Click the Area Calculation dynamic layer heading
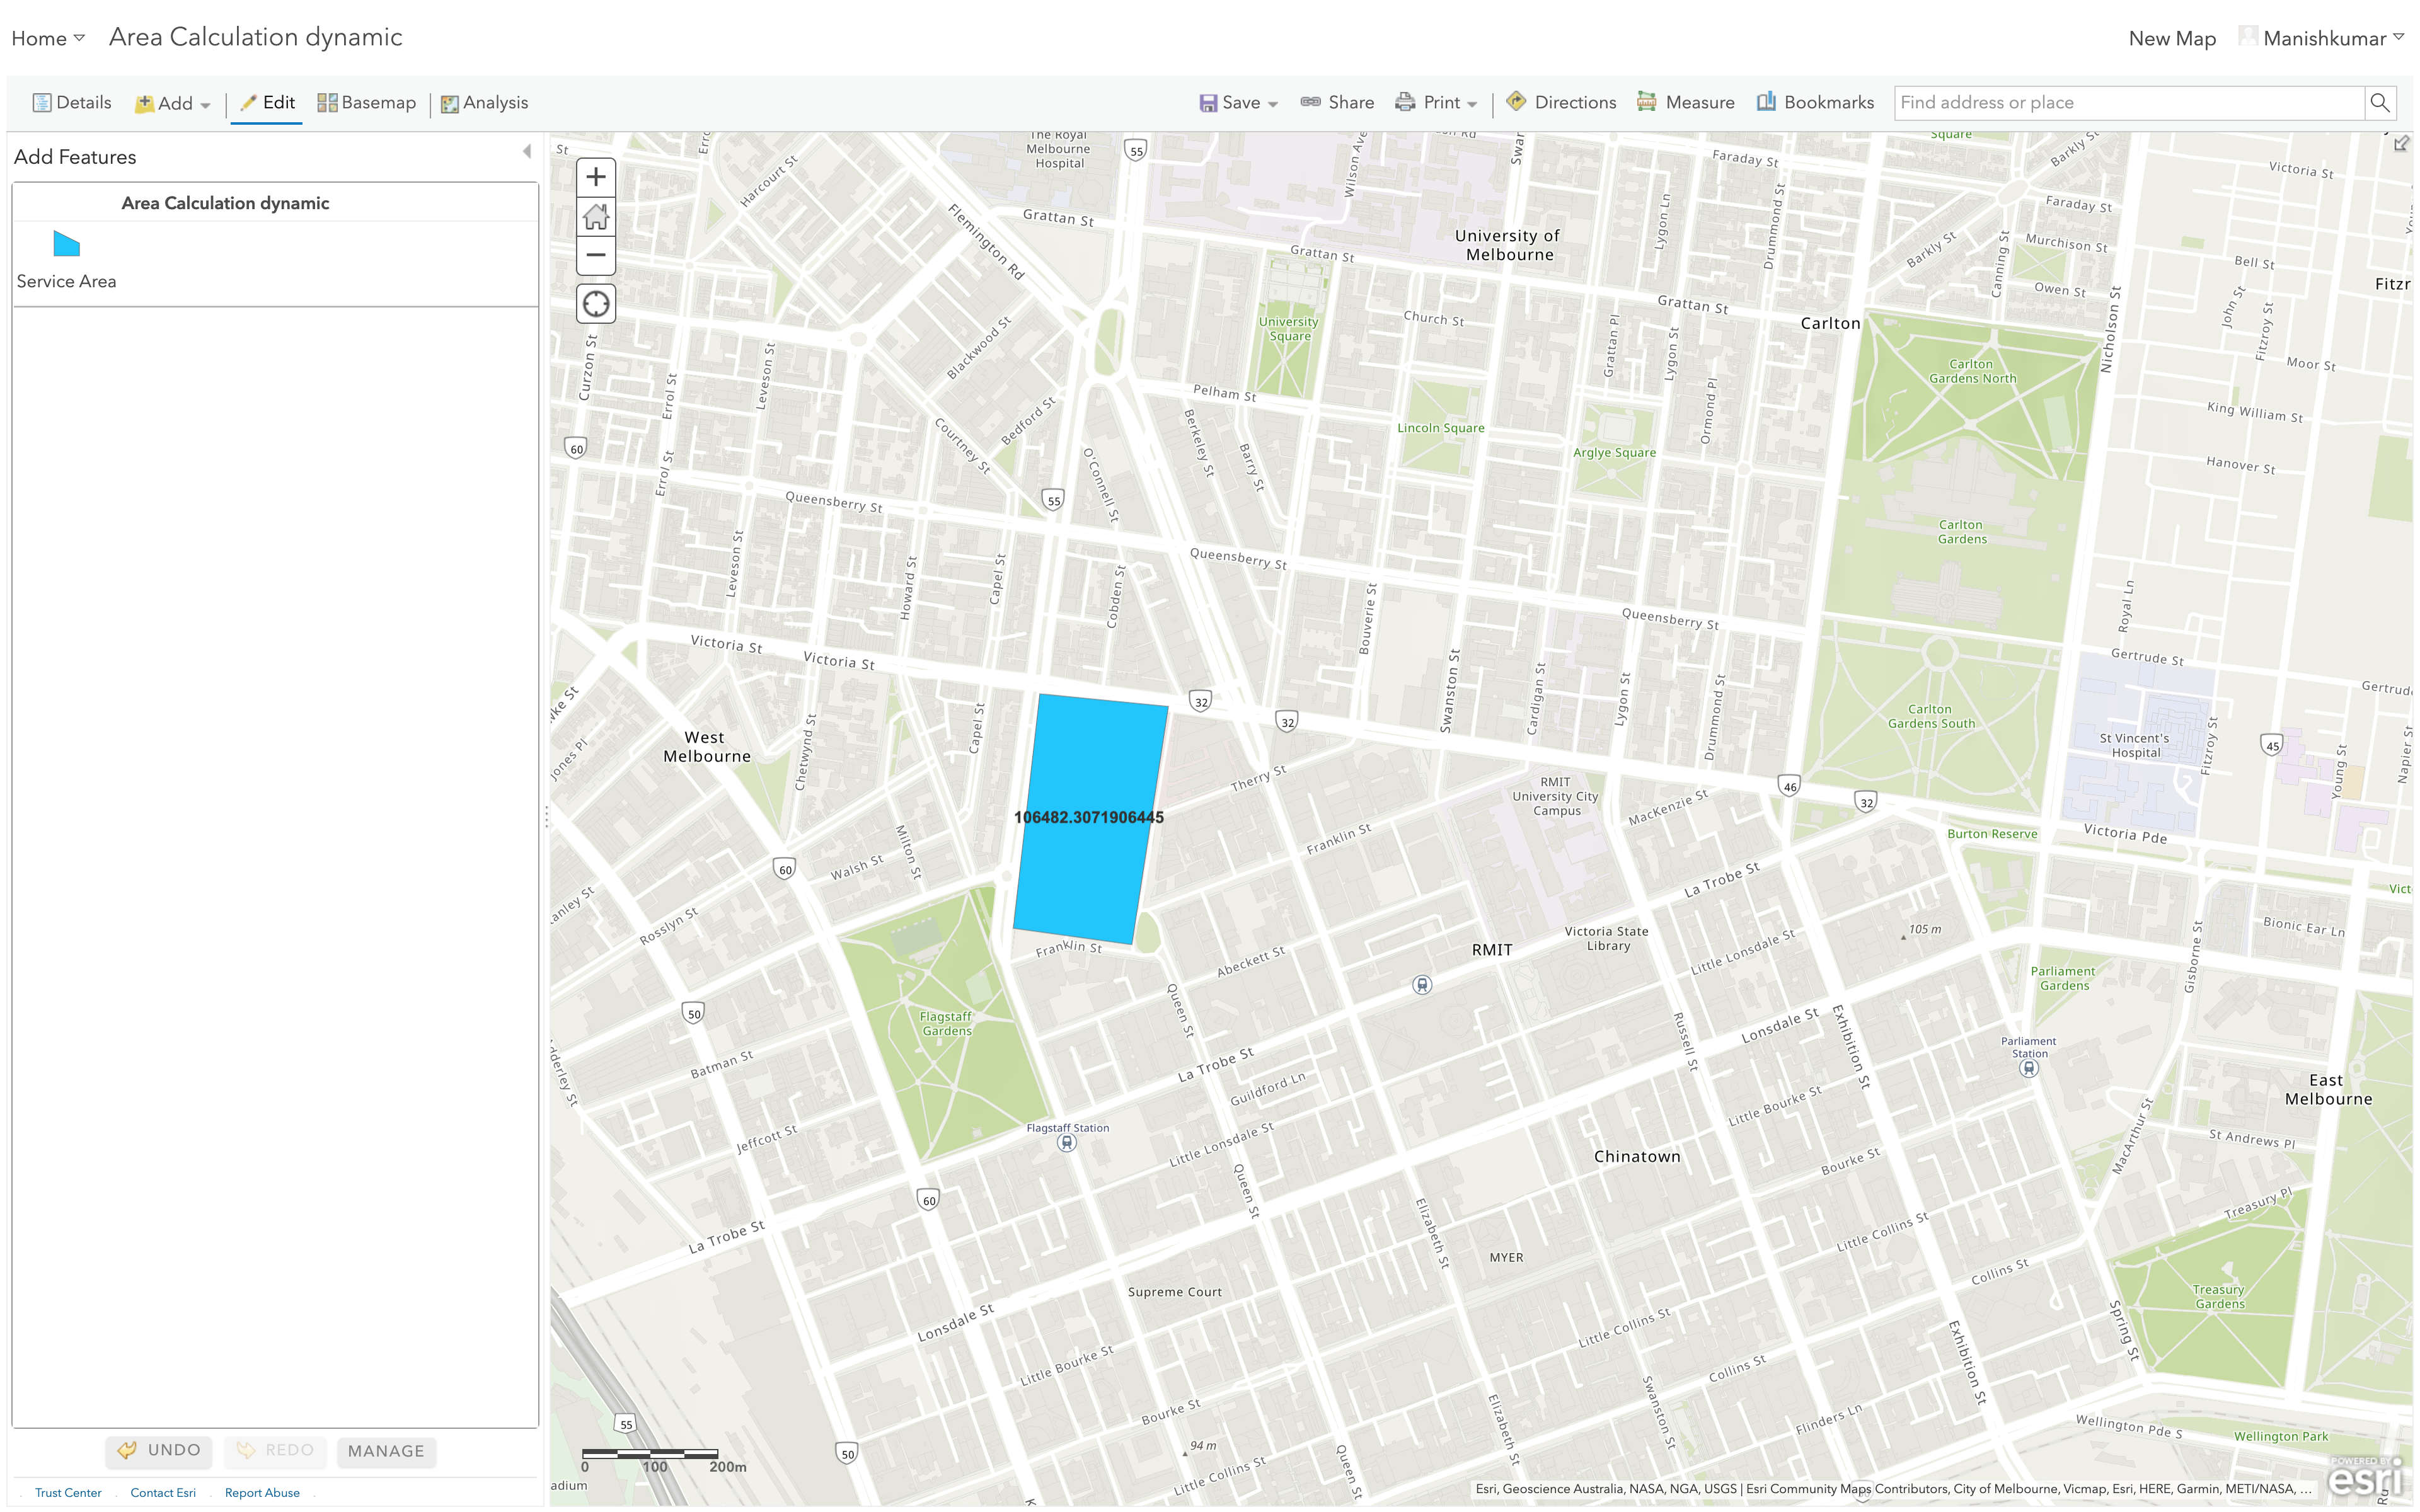This screenshot has width=2420, height=1512. coord(225,203)
